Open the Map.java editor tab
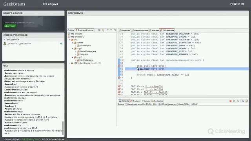The width and height of the screenshot is (251, 141). (154, 30)
